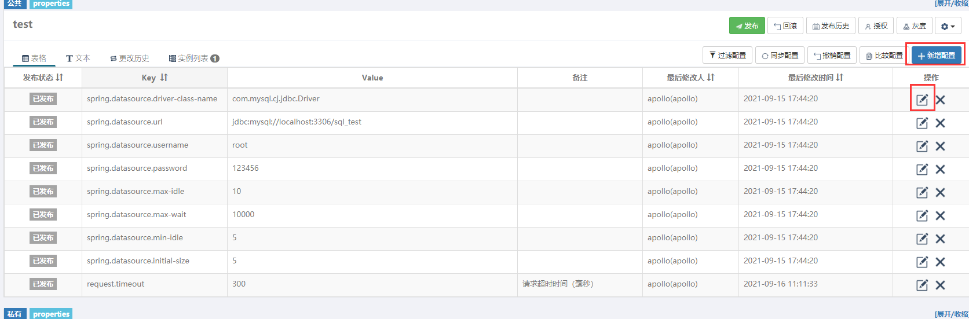Delete the spring.datasource.url config row
Screen dimensions: 969x319
click(940, 123)
